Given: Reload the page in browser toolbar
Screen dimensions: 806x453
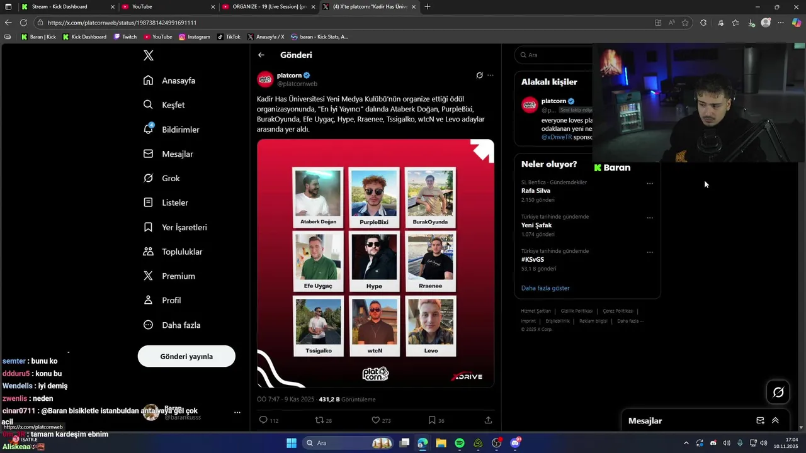Looking at the screenshot, I should tap(23, 23).
